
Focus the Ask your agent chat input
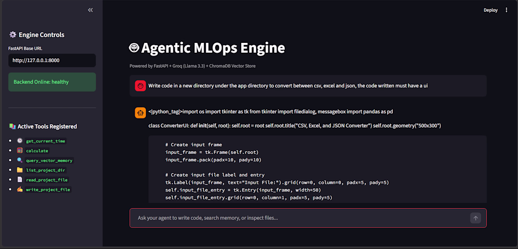[x=308, y=218]
